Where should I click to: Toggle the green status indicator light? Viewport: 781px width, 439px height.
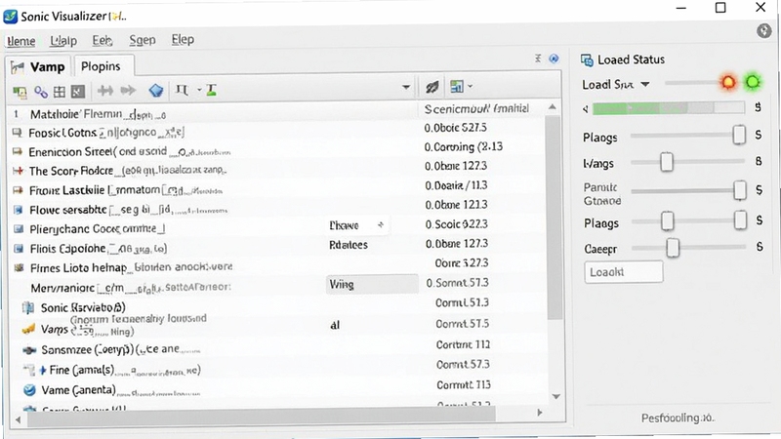753,82
